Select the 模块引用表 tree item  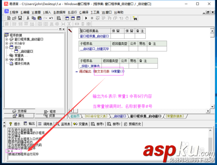click(22, 63)
